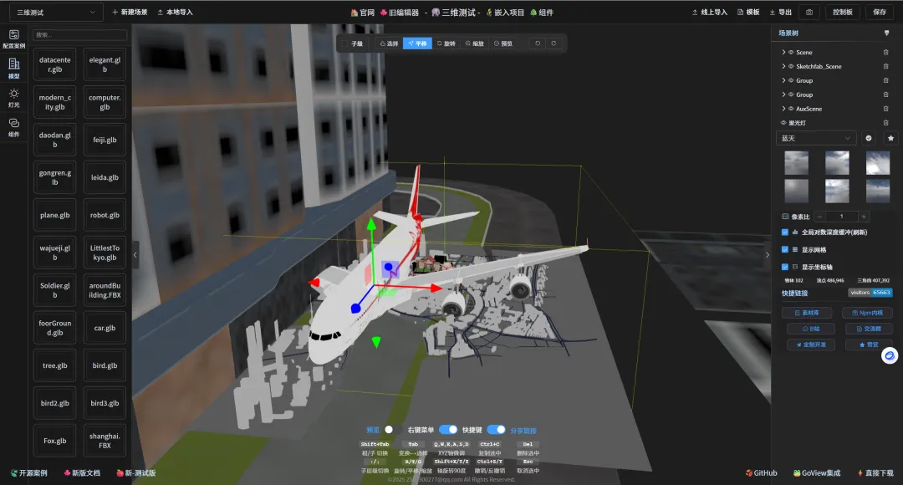Viewport: 903px width, 485px height.
Task: Open the GitHub link at bottom
Action: pyautogui.click(x=762, y=473)
